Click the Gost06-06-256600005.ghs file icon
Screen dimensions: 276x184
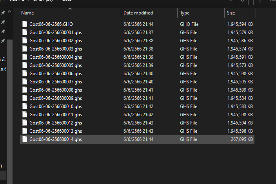click(x=25, y=65)
